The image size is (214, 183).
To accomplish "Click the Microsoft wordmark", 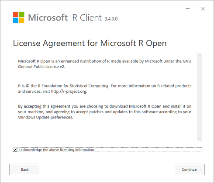I will pos(48,17).
